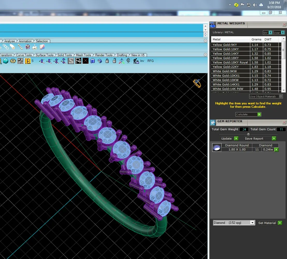
Task: Click the Calculate button
Action: 248,114
